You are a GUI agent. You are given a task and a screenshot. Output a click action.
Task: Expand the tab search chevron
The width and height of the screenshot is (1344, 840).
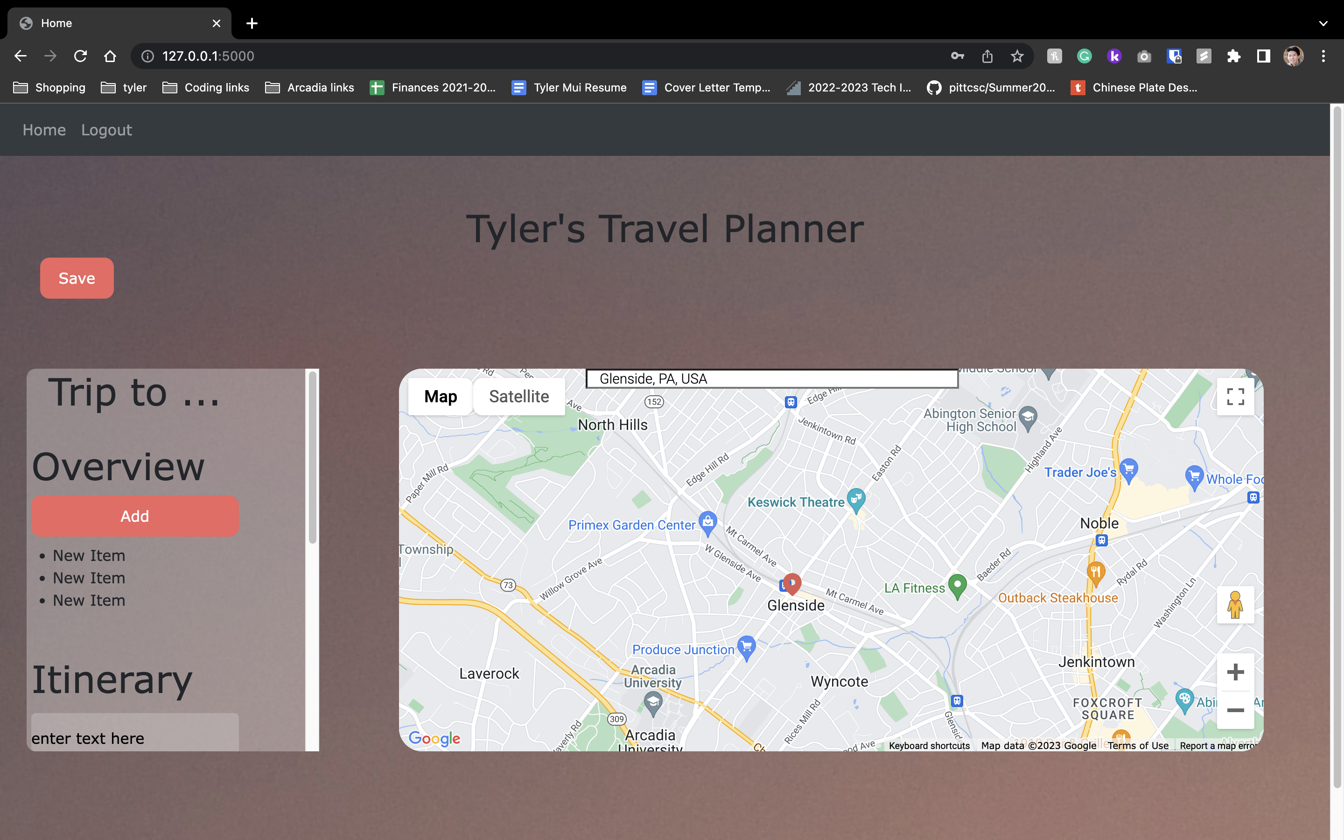1323,23
